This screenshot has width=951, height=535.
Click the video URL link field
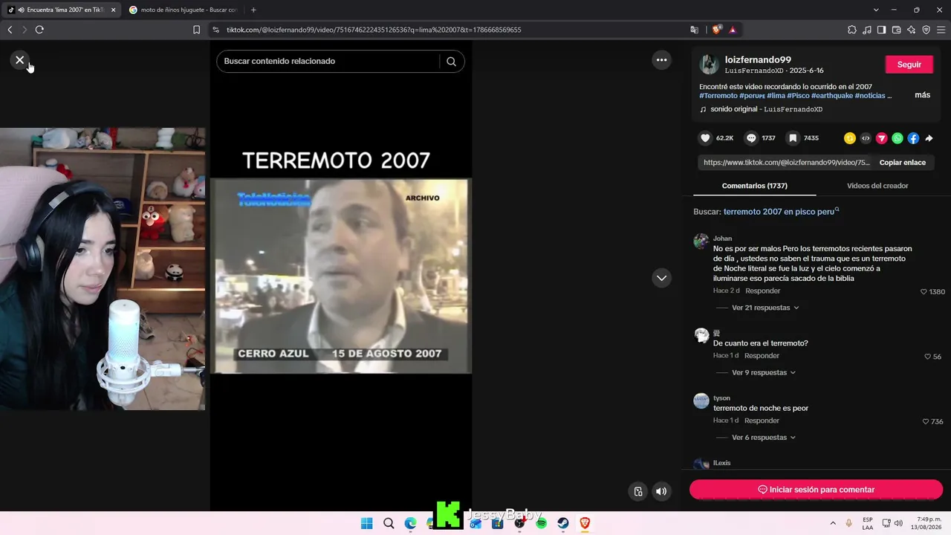[x=785, y=163]
